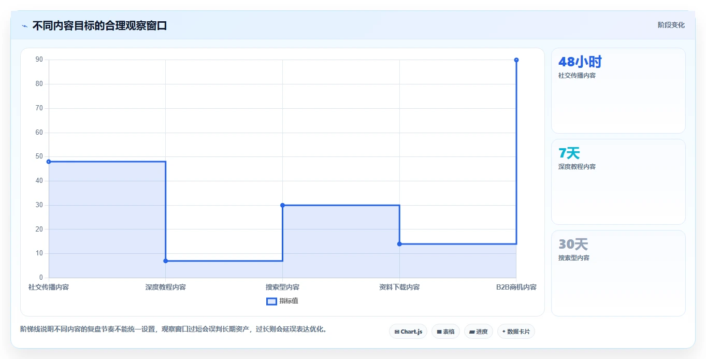The height and width of the screenshot is (359, 706).
Task: Click the 资料下载内容 x-axis label
Action: click(399, 287)
